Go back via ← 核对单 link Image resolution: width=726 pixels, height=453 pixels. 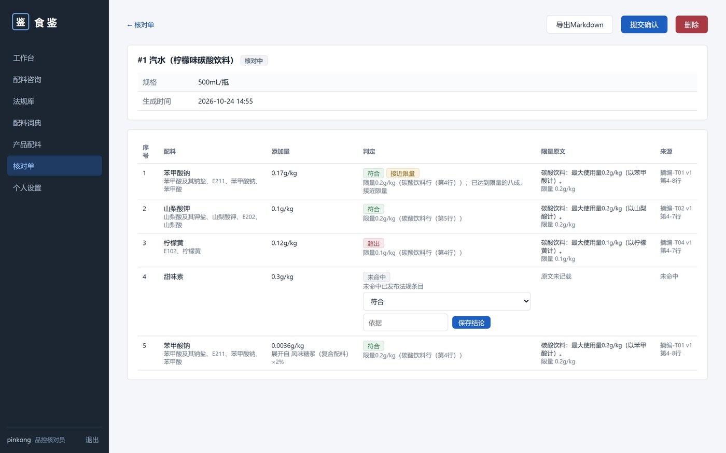(141, 25)
